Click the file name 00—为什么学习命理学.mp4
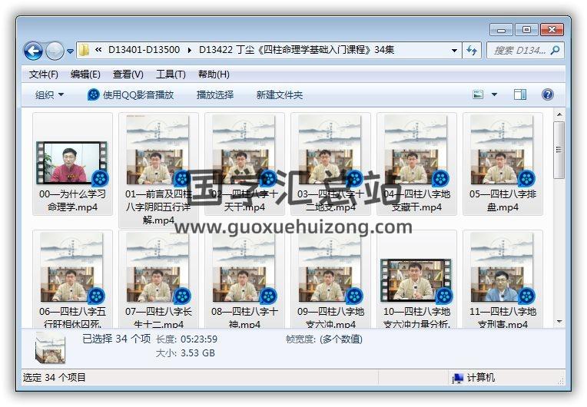This screenshot has width=587, height=407. coord(72,200)
